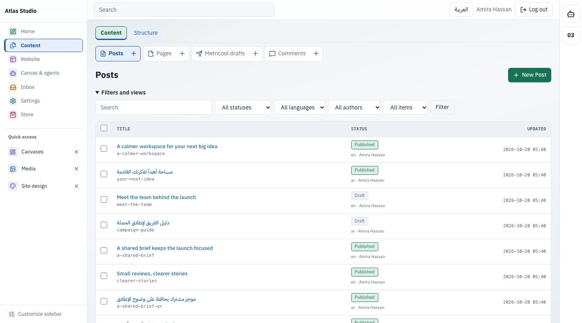
Task: Open the Pages tab
Action: tap(159, 54)
